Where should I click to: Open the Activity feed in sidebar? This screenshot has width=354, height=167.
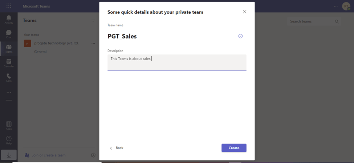pyautogui.click(x=9, y=19)
